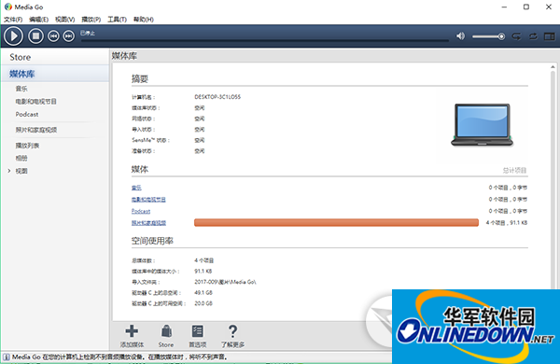
Task: Open the 编辑(E) menu
Action: point(38,20)
